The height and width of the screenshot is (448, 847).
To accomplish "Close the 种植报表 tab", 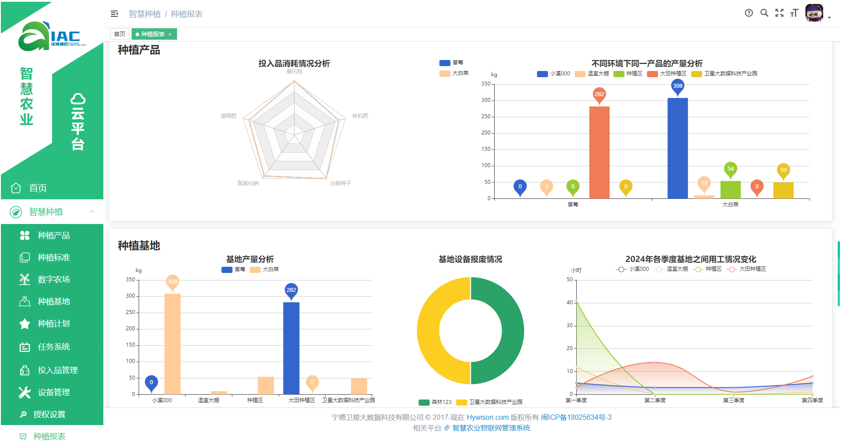I will coord(170,34).
